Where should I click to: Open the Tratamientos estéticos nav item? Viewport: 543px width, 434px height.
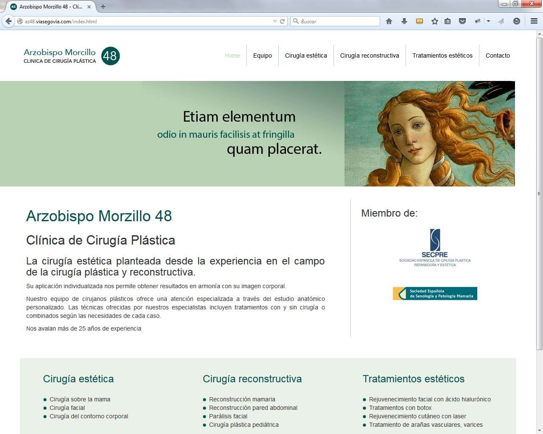[442, 56]
